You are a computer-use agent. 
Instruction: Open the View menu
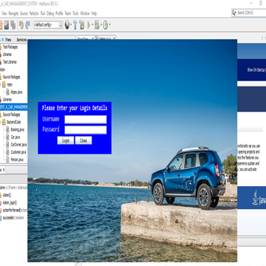pyautogui.click(x=4, y=13)
